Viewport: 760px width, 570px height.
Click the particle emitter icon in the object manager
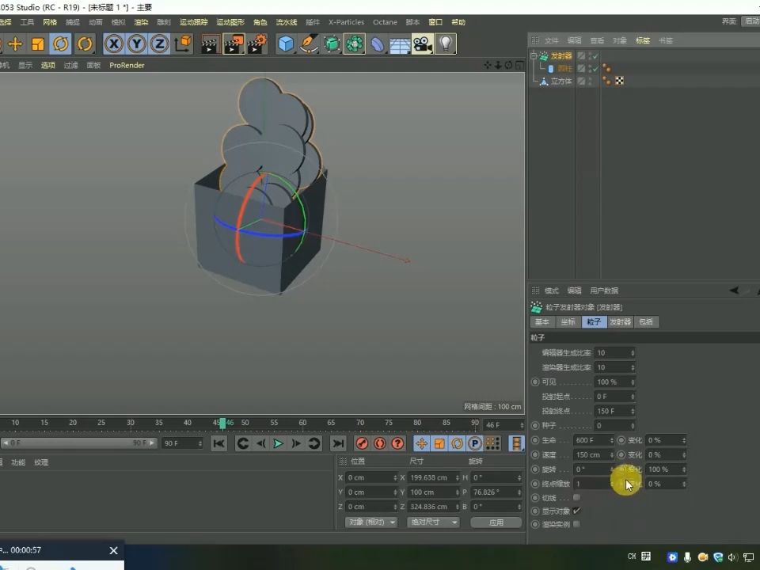click(x=544, y=55)
